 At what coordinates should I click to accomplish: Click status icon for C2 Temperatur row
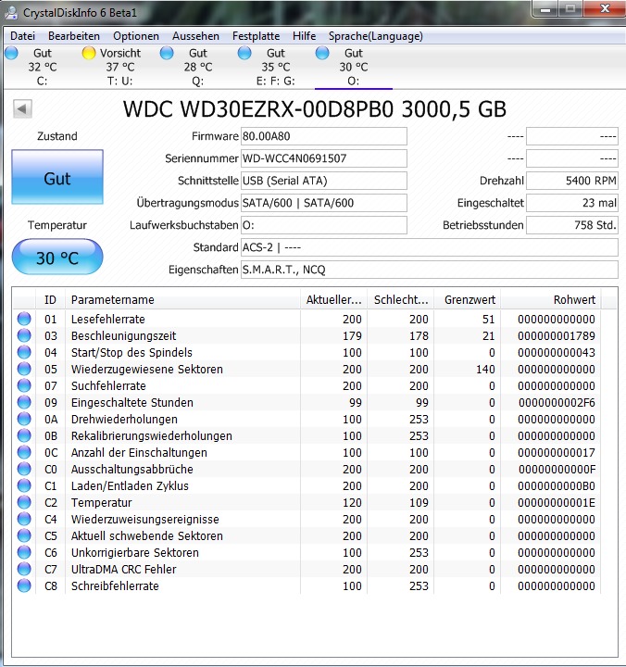(24, 502)
